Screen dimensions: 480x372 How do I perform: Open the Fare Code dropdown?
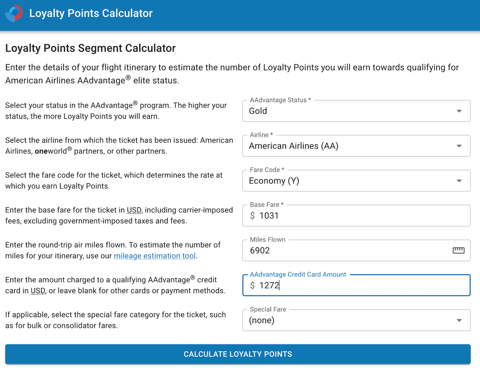point(356,180)
